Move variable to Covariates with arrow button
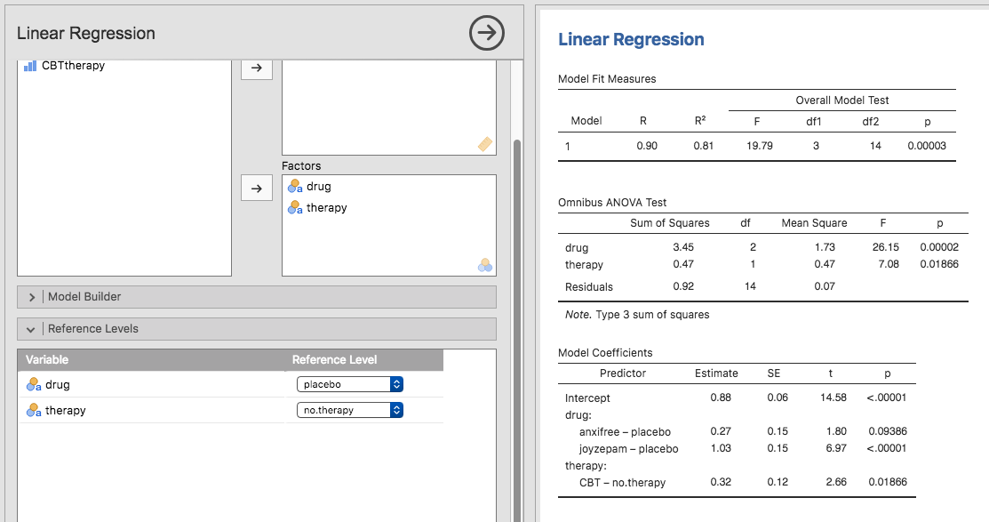 (257, 68)
